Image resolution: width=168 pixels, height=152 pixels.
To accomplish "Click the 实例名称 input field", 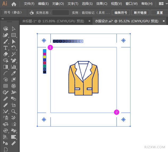I will (60, 13).
